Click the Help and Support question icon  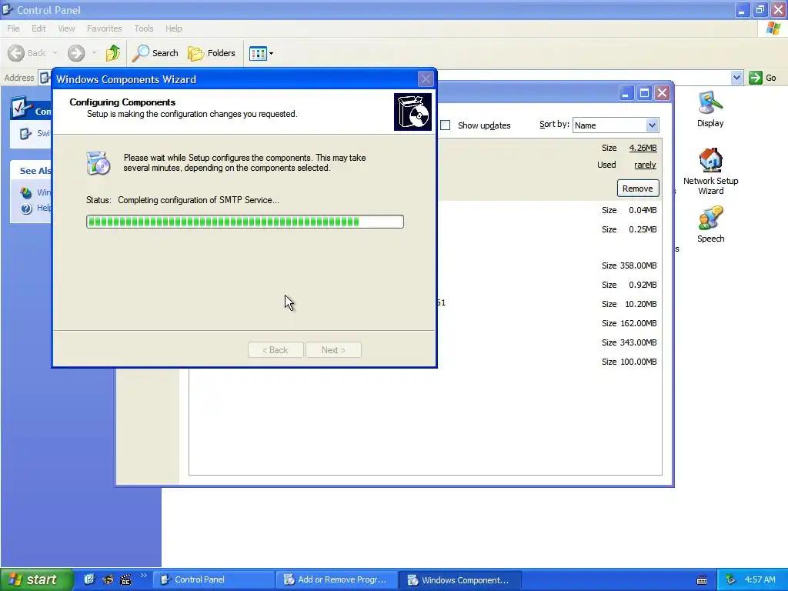pos(27,208)
